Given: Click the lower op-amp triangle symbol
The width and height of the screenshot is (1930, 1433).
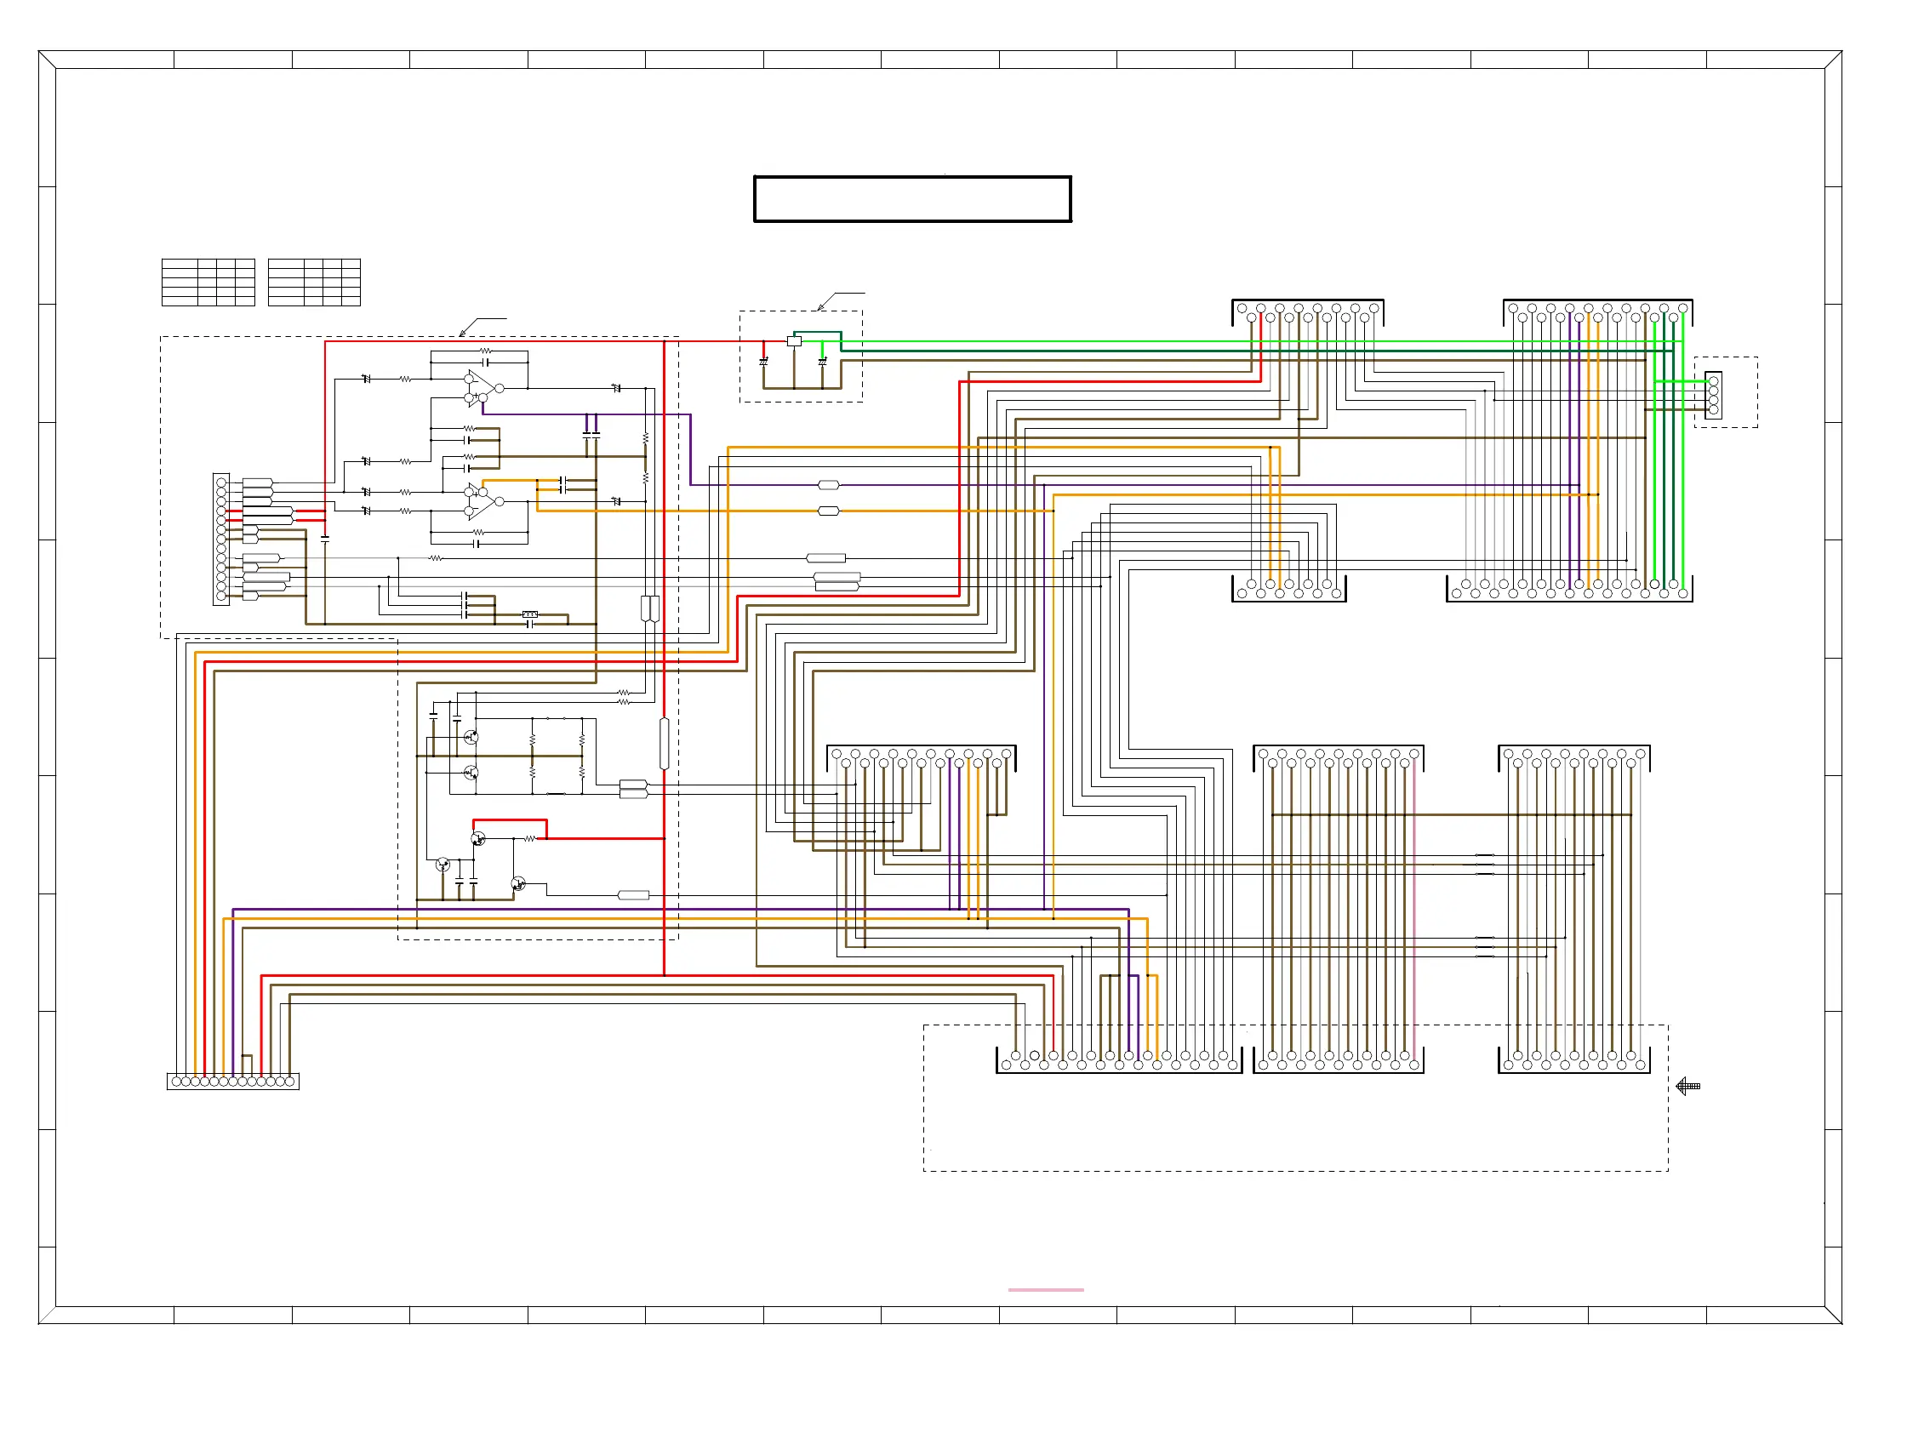Looking at the screenshot, I should (x=481, y=500).
